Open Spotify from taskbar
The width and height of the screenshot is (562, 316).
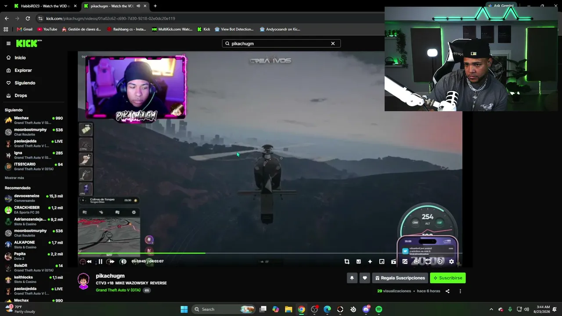point(379,309)
